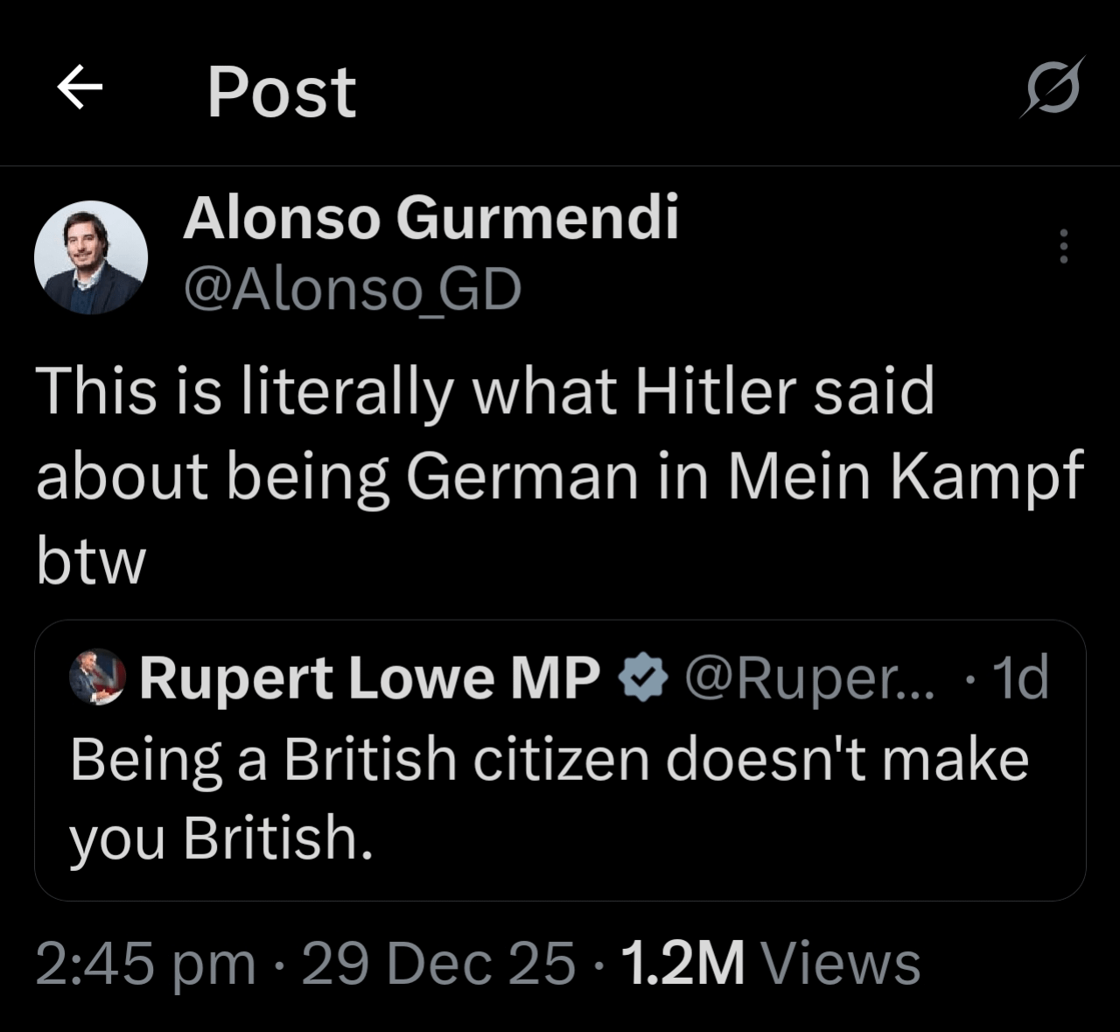Screen dimensions: 1120x1032
Task: Click the 'you British.' line in the quote
Action: [x=221, y=838]
